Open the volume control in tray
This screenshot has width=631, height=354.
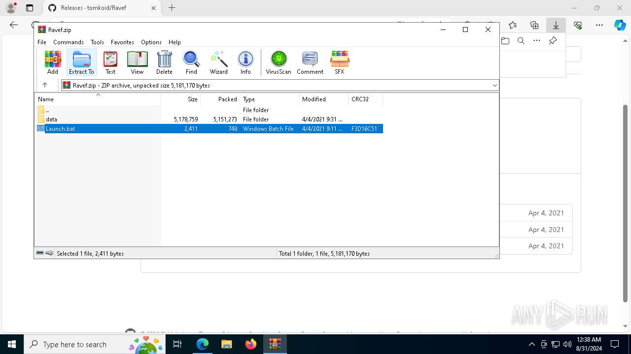(567, 344)
